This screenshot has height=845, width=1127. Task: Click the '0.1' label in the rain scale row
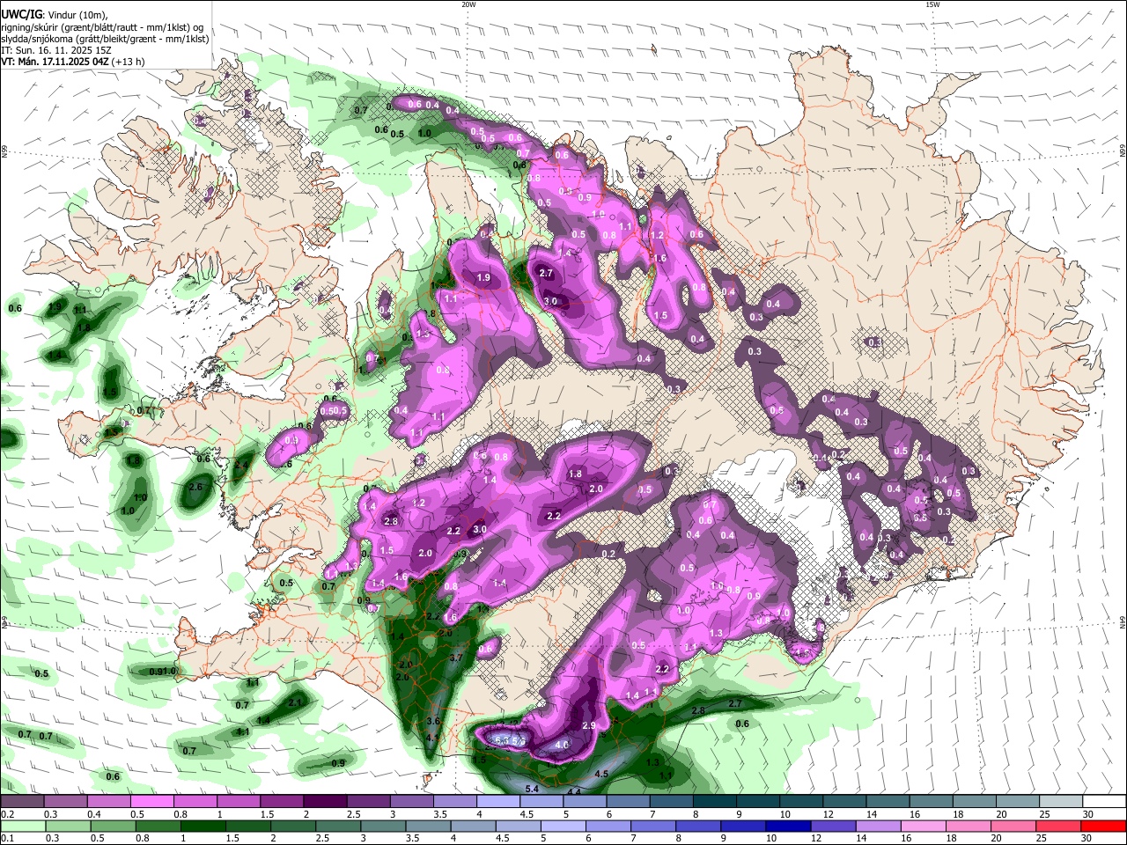click(x=7, y=839)
